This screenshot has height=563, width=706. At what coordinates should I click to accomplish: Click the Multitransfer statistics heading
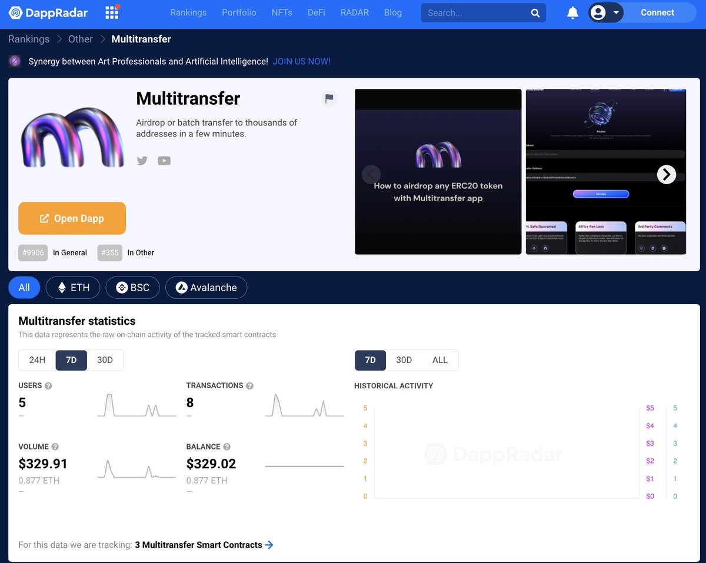pyautogui.click(x=77, y=321)
